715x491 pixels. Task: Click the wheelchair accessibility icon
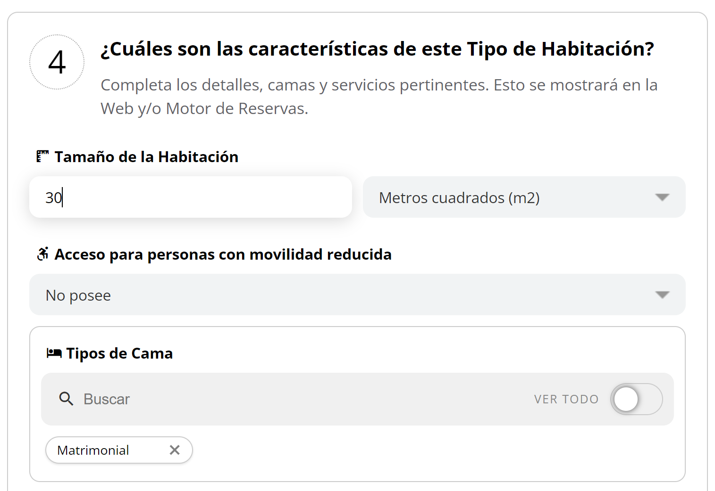click(x=43, y=254)
